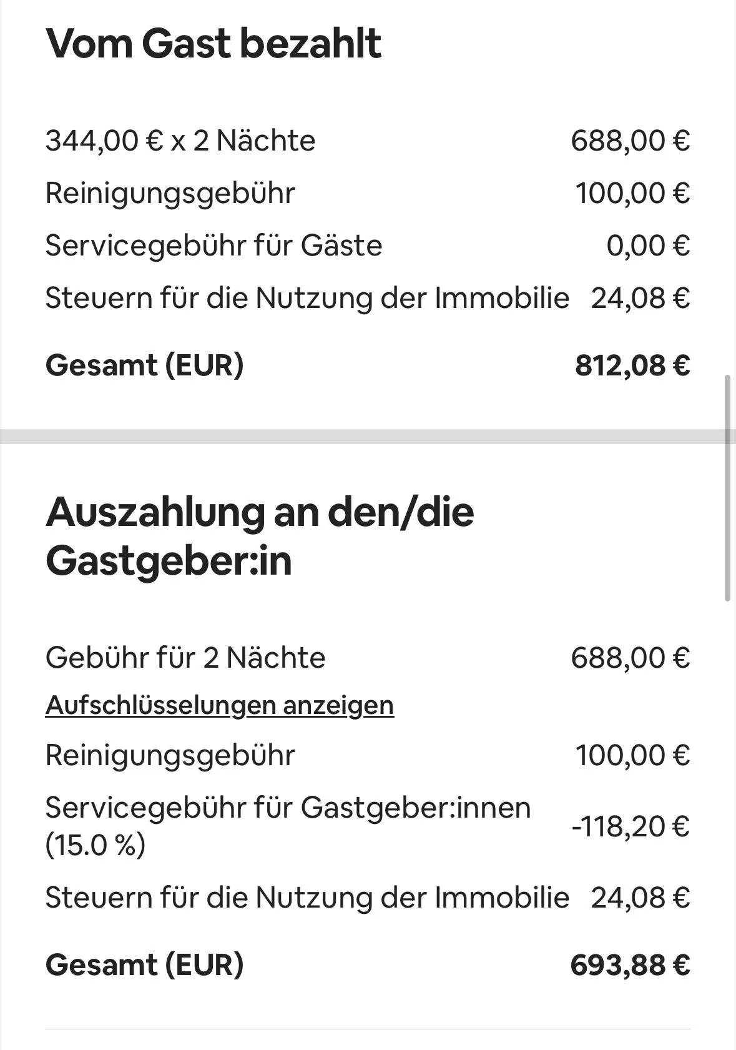736x1050 pixels.
Task: Select guest Steuern für die Nutzung row
Action: [x=368, y=297]
